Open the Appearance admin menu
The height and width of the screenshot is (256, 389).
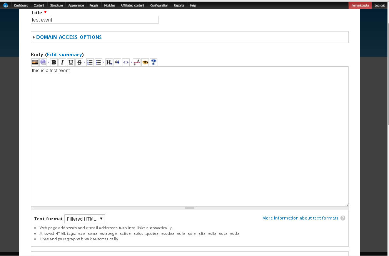76,5
